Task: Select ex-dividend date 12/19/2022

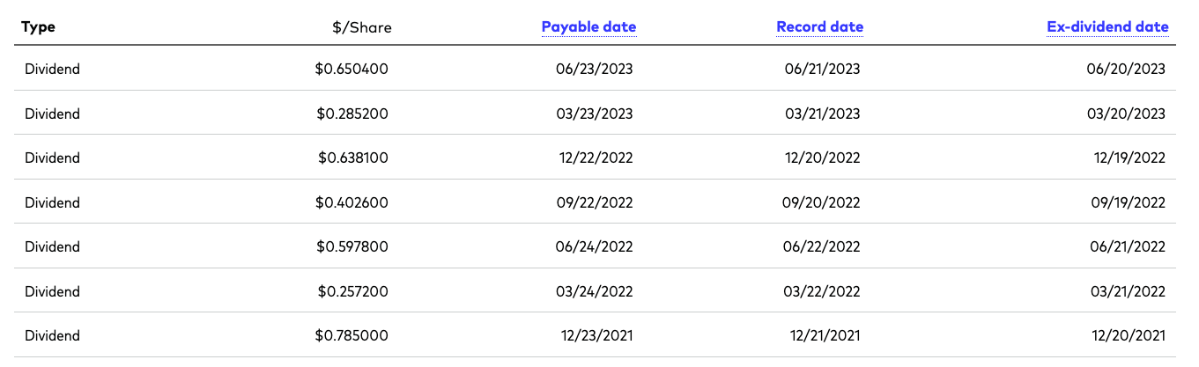Action: coord(1127,158)
